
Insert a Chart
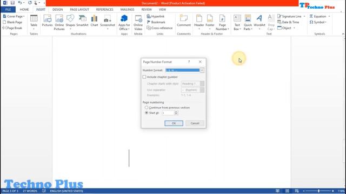[x=94, y=20]
